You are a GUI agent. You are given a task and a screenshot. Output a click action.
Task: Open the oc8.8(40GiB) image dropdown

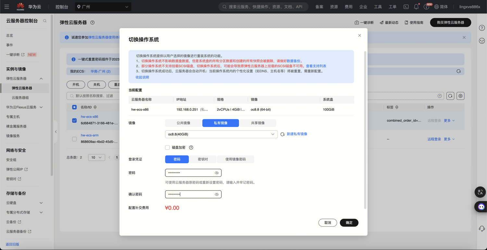click(x=221, y=134)
